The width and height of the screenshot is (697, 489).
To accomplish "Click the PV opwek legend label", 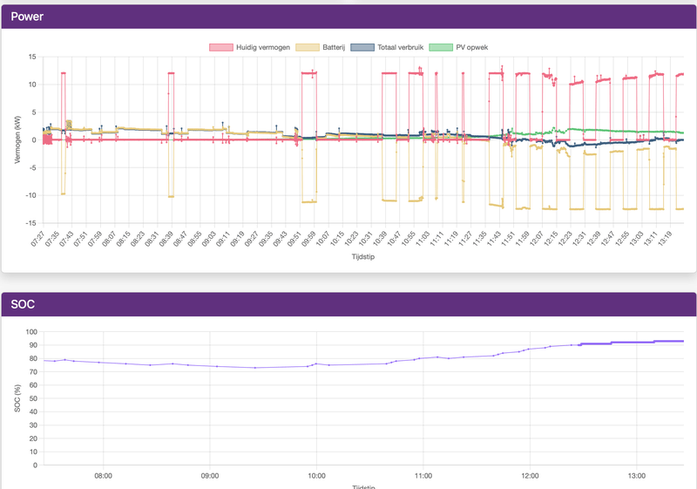I will pos(471,48).
